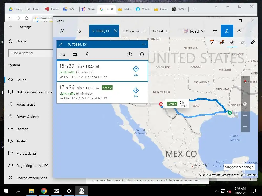Image resolution: width=262 pixels, height=196 pixels.
Task: Go back in the Settings window
Action: click(10, 27)
